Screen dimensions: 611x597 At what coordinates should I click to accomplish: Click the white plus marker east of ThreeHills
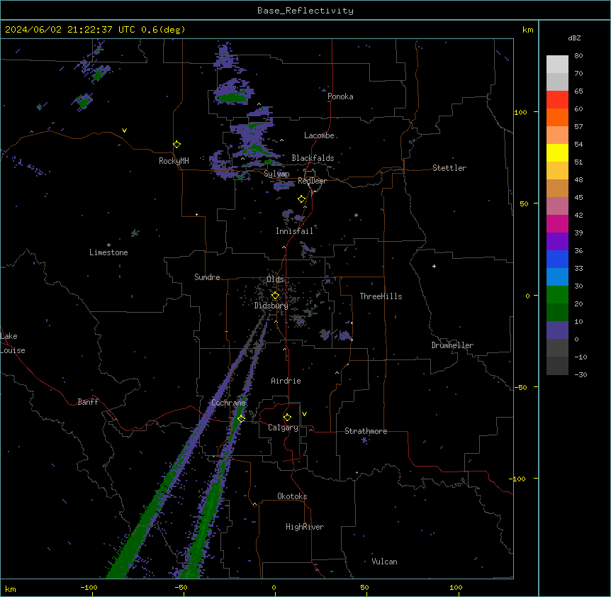(x=434, y=266)
